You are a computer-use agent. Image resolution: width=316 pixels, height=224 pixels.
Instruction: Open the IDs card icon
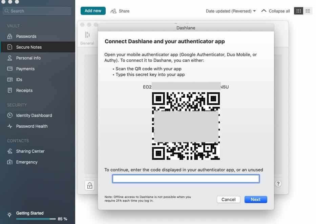coord(10,80)
